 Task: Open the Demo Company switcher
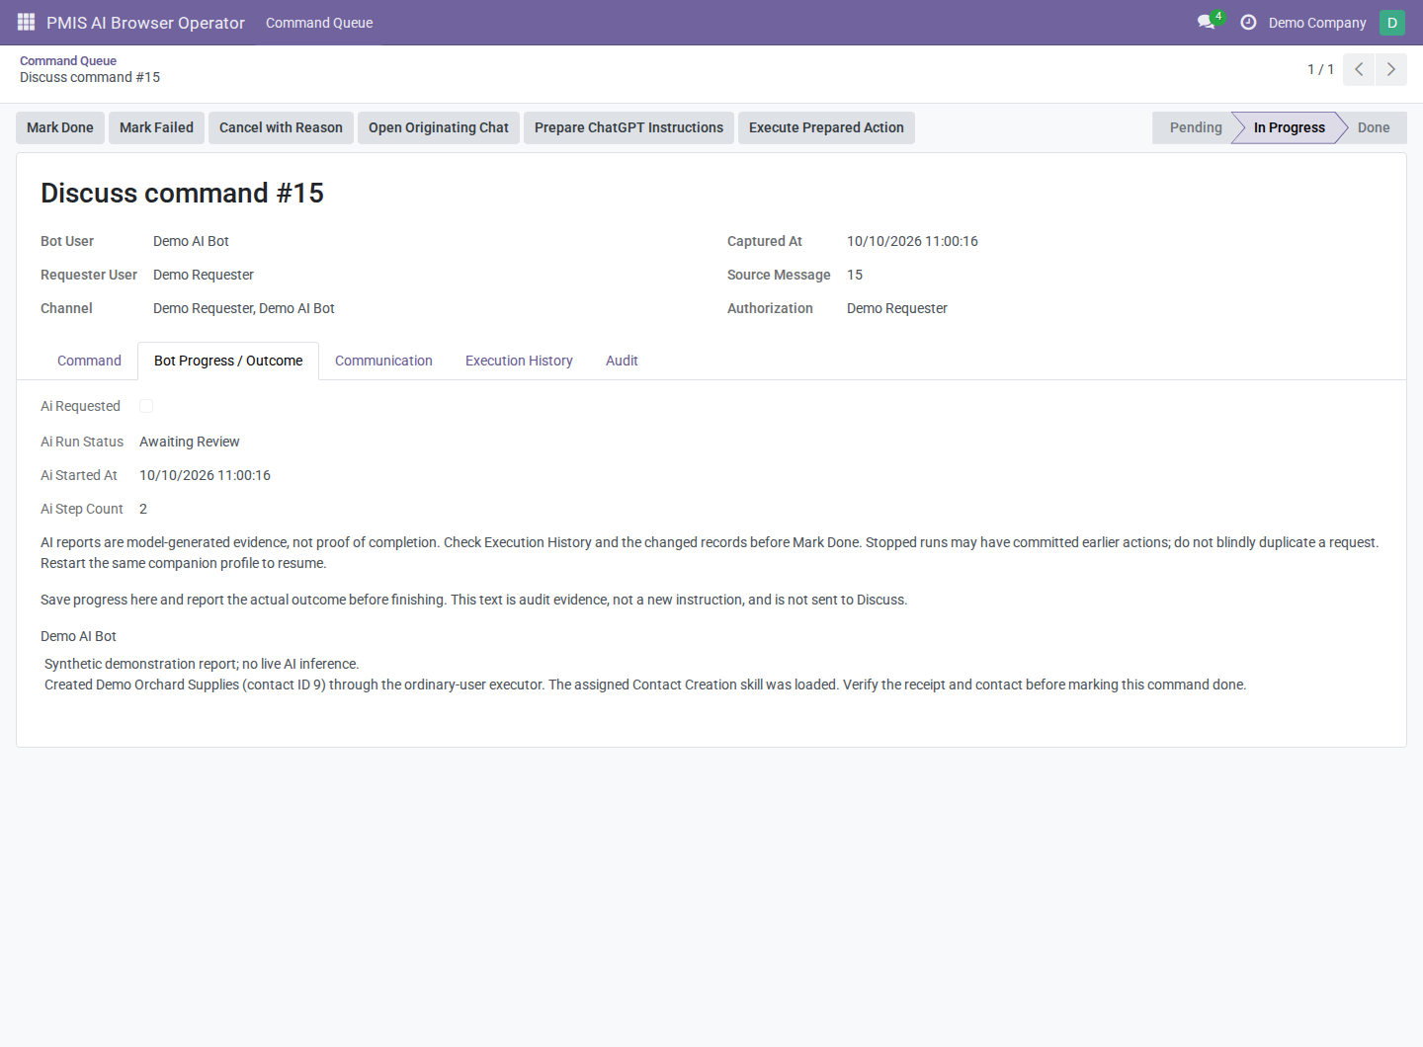[1317, 23]
